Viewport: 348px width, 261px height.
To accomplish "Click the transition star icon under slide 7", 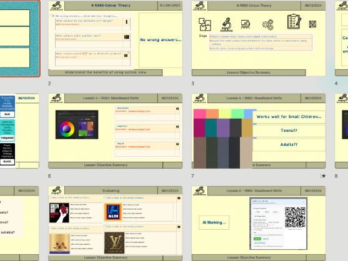I will click(324, 176).
